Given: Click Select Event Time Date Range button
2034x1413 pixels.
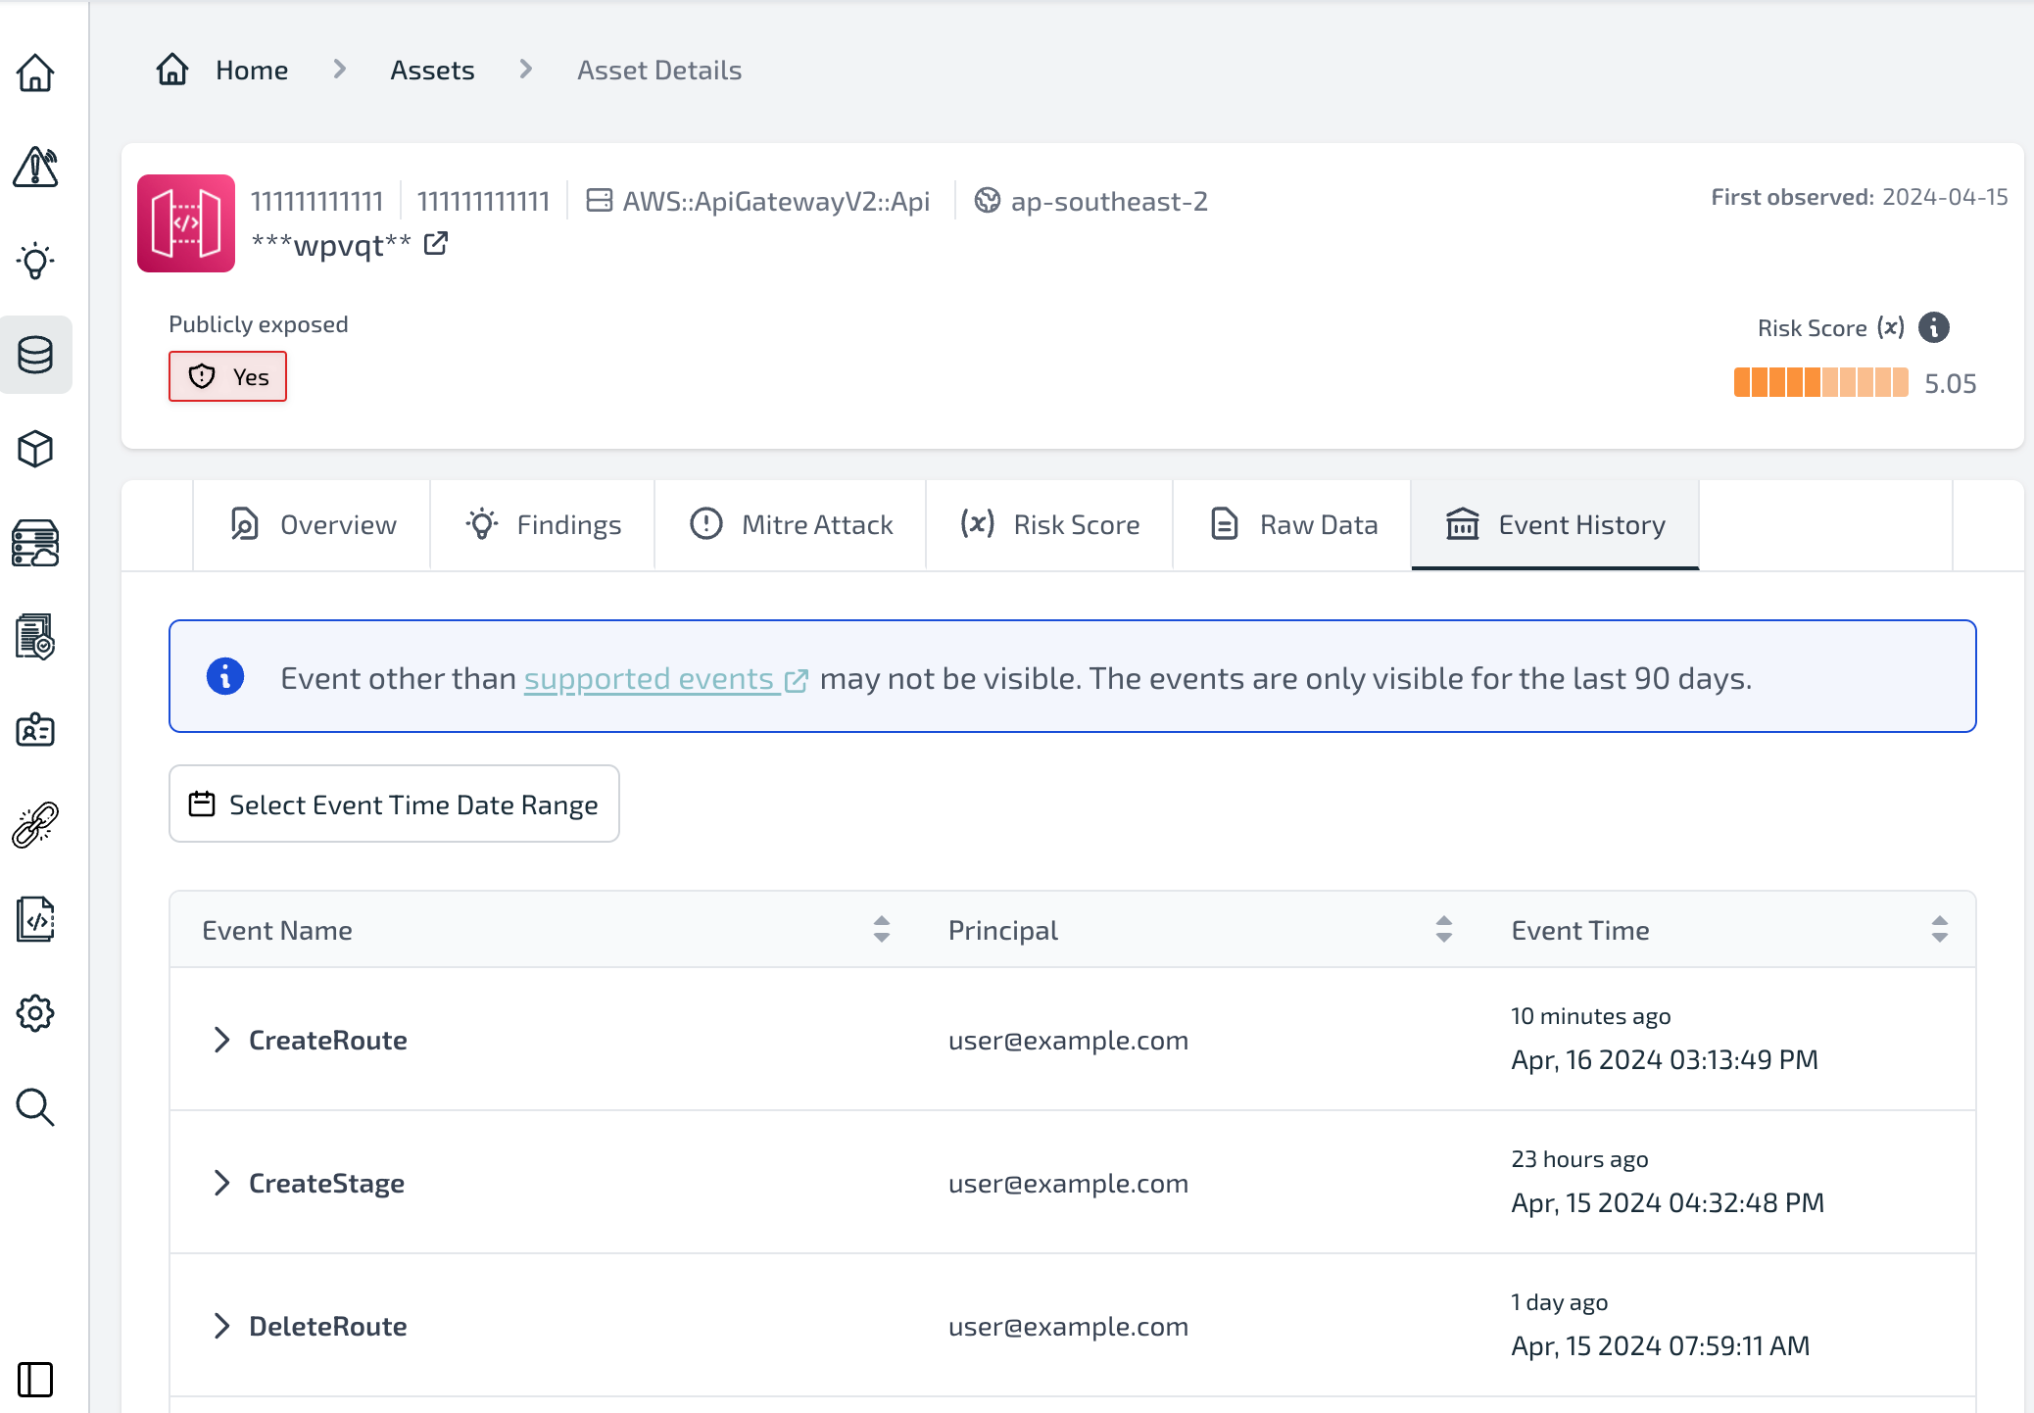Looking at the screenshot, I should click(x=394, y=804).
